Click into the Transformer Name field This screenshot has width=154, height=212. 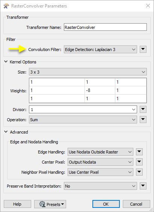pos(105,27)
